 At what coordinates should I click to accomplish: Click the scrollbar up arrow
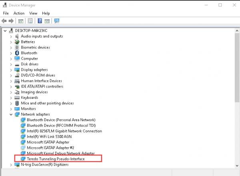237,31
